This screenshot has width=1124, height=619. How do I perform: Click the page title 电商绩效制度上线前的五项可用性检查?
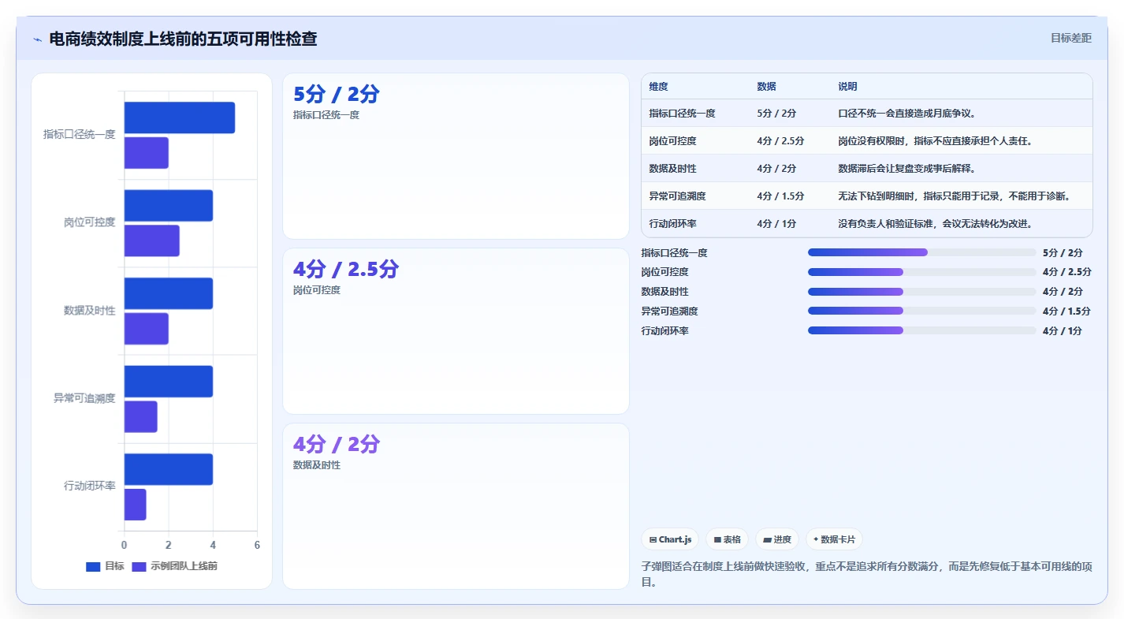(x=183, y=39)
